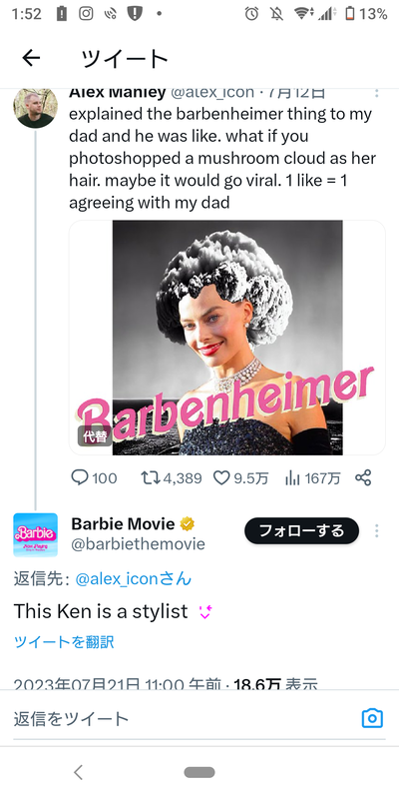Screen dimensions: 399x799
Task: View analytics bar chart icon 167万
Action: 292,478
